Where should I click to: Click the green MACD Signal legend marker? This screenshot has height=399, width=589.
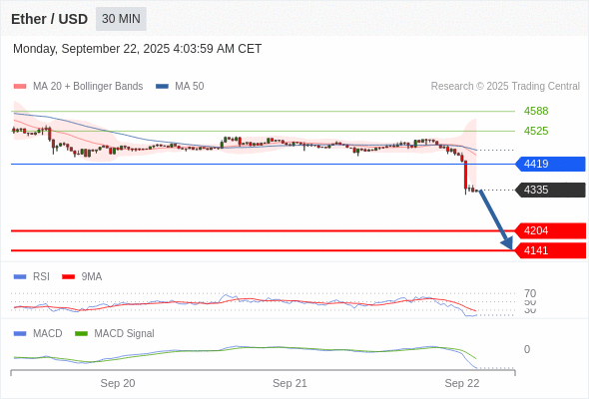(81, 334)
